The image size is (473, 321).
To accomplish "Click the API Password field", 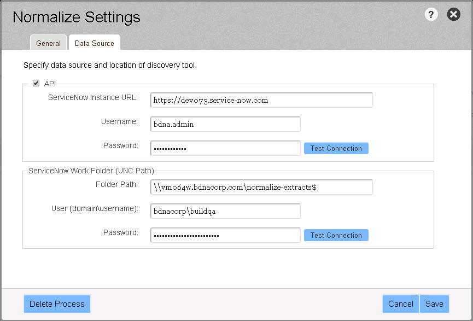I will (x=225, y=148).
